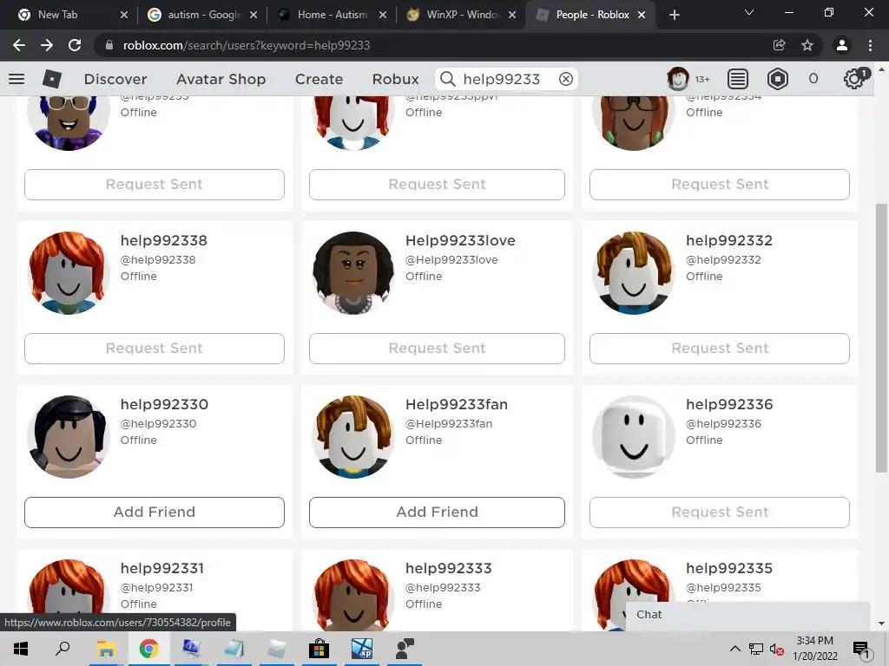Viewport: 889px width, 666px height.
Task: Open help992335 profile name link
Action: 729,568
